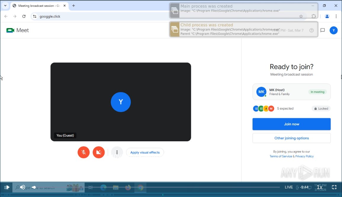Open the Privacy Policy link
This screenshot has height=197, width=342.
pos(304,156)
